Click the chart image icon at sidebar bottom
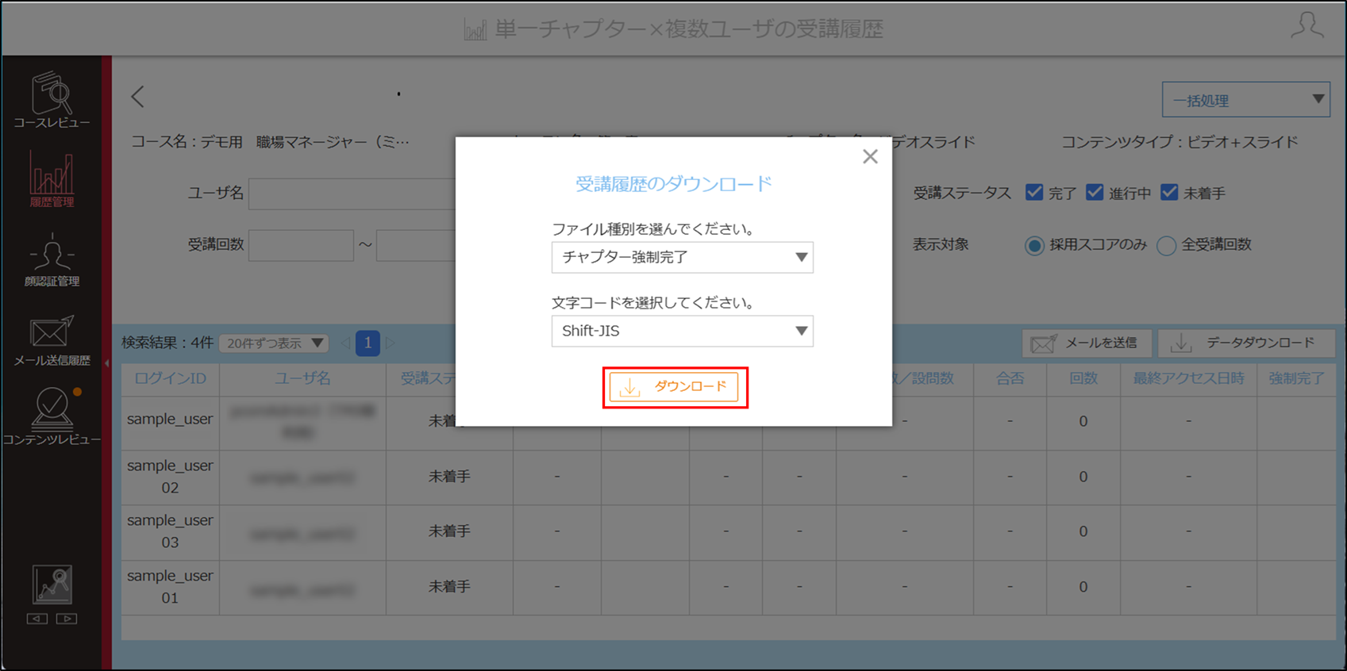 click(x=52, y=585)
